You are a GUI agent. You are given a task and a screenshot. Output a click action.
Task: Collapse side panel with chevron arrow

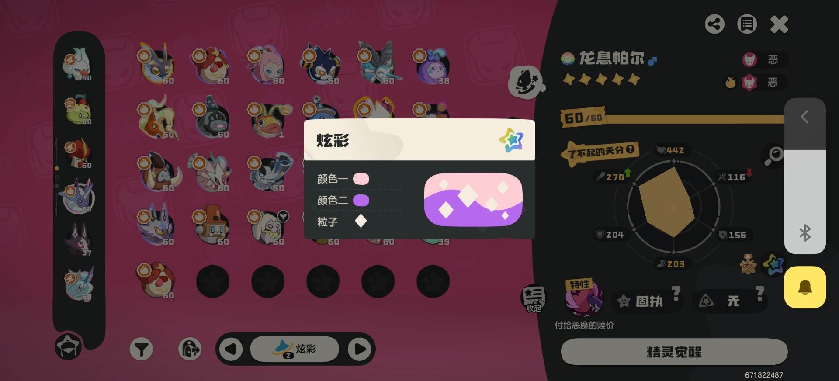tap(804, 117)
